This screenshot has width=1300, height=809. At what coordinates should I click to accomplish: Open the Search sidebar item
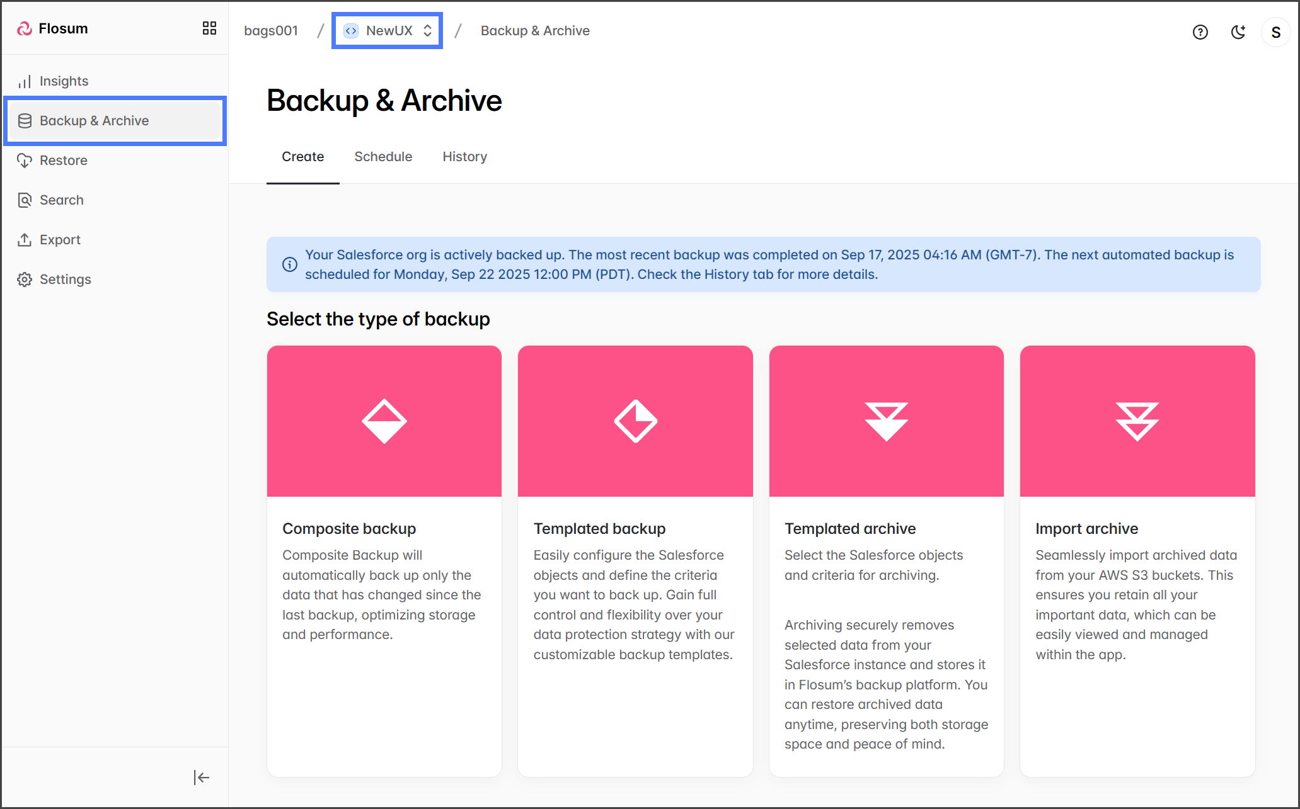[x=61, y=200]
